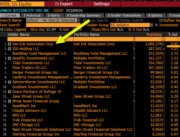The height and width of the screenshot is (137, 180).
Task: Click the 4.85 percent out value
Action: (174, 49)
